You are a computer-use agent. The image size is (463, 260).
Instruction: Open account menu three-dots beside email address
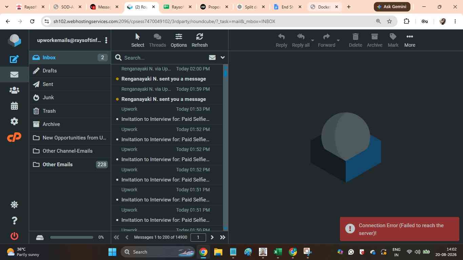tap(106, 40)
